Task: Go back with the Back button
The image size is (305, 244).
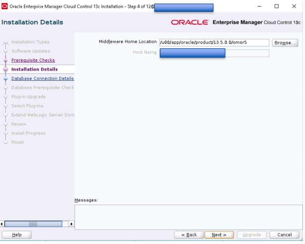Action: click(x=189, y=235)
